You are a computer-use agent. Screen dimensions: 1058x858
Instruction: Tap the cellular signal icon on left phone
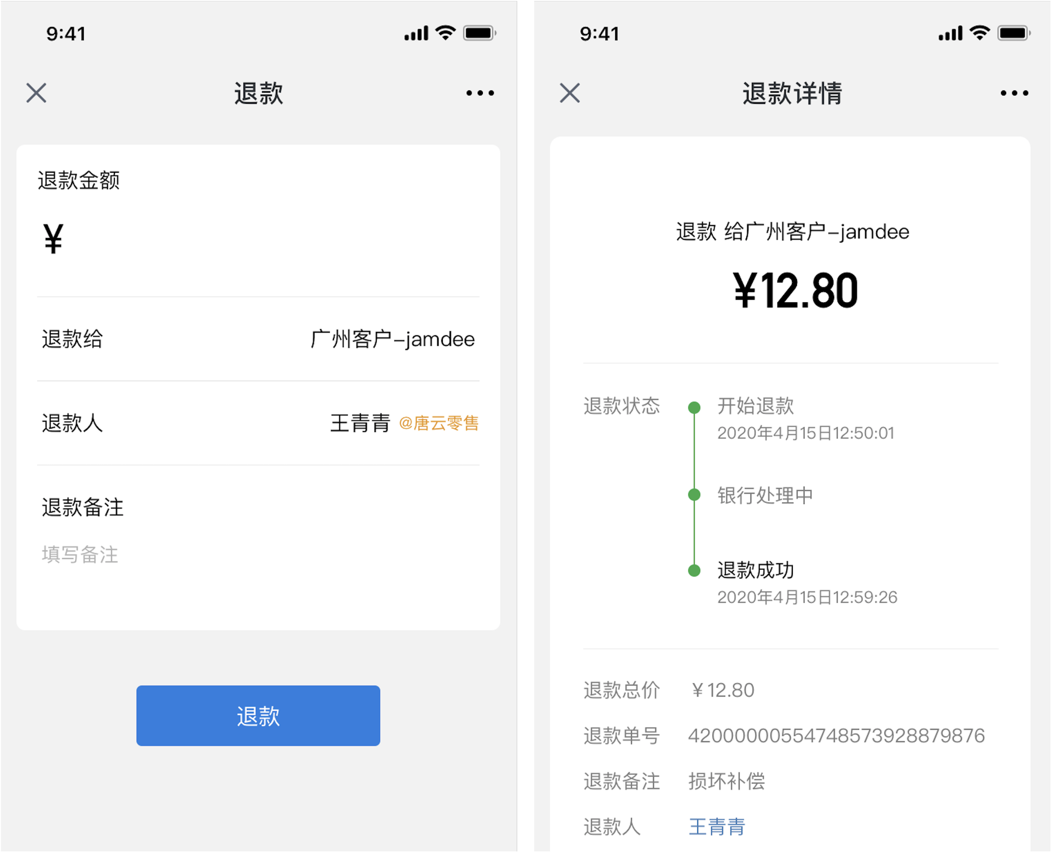click(416, 33)
